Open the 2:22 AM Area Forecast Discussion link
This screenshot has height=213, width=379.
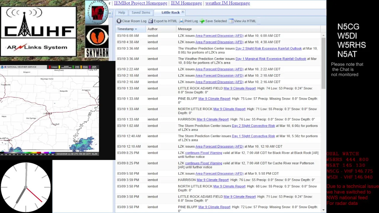pos(219,69)
